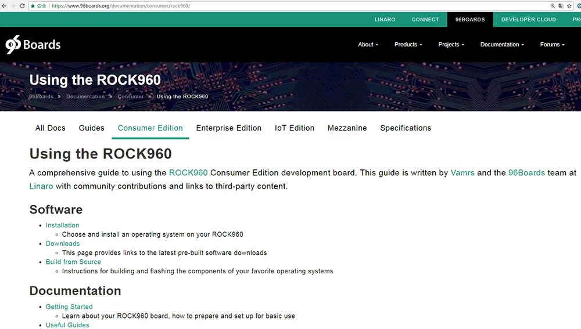
Task: Open the Downloads link under Software
Action: point(63,244)
